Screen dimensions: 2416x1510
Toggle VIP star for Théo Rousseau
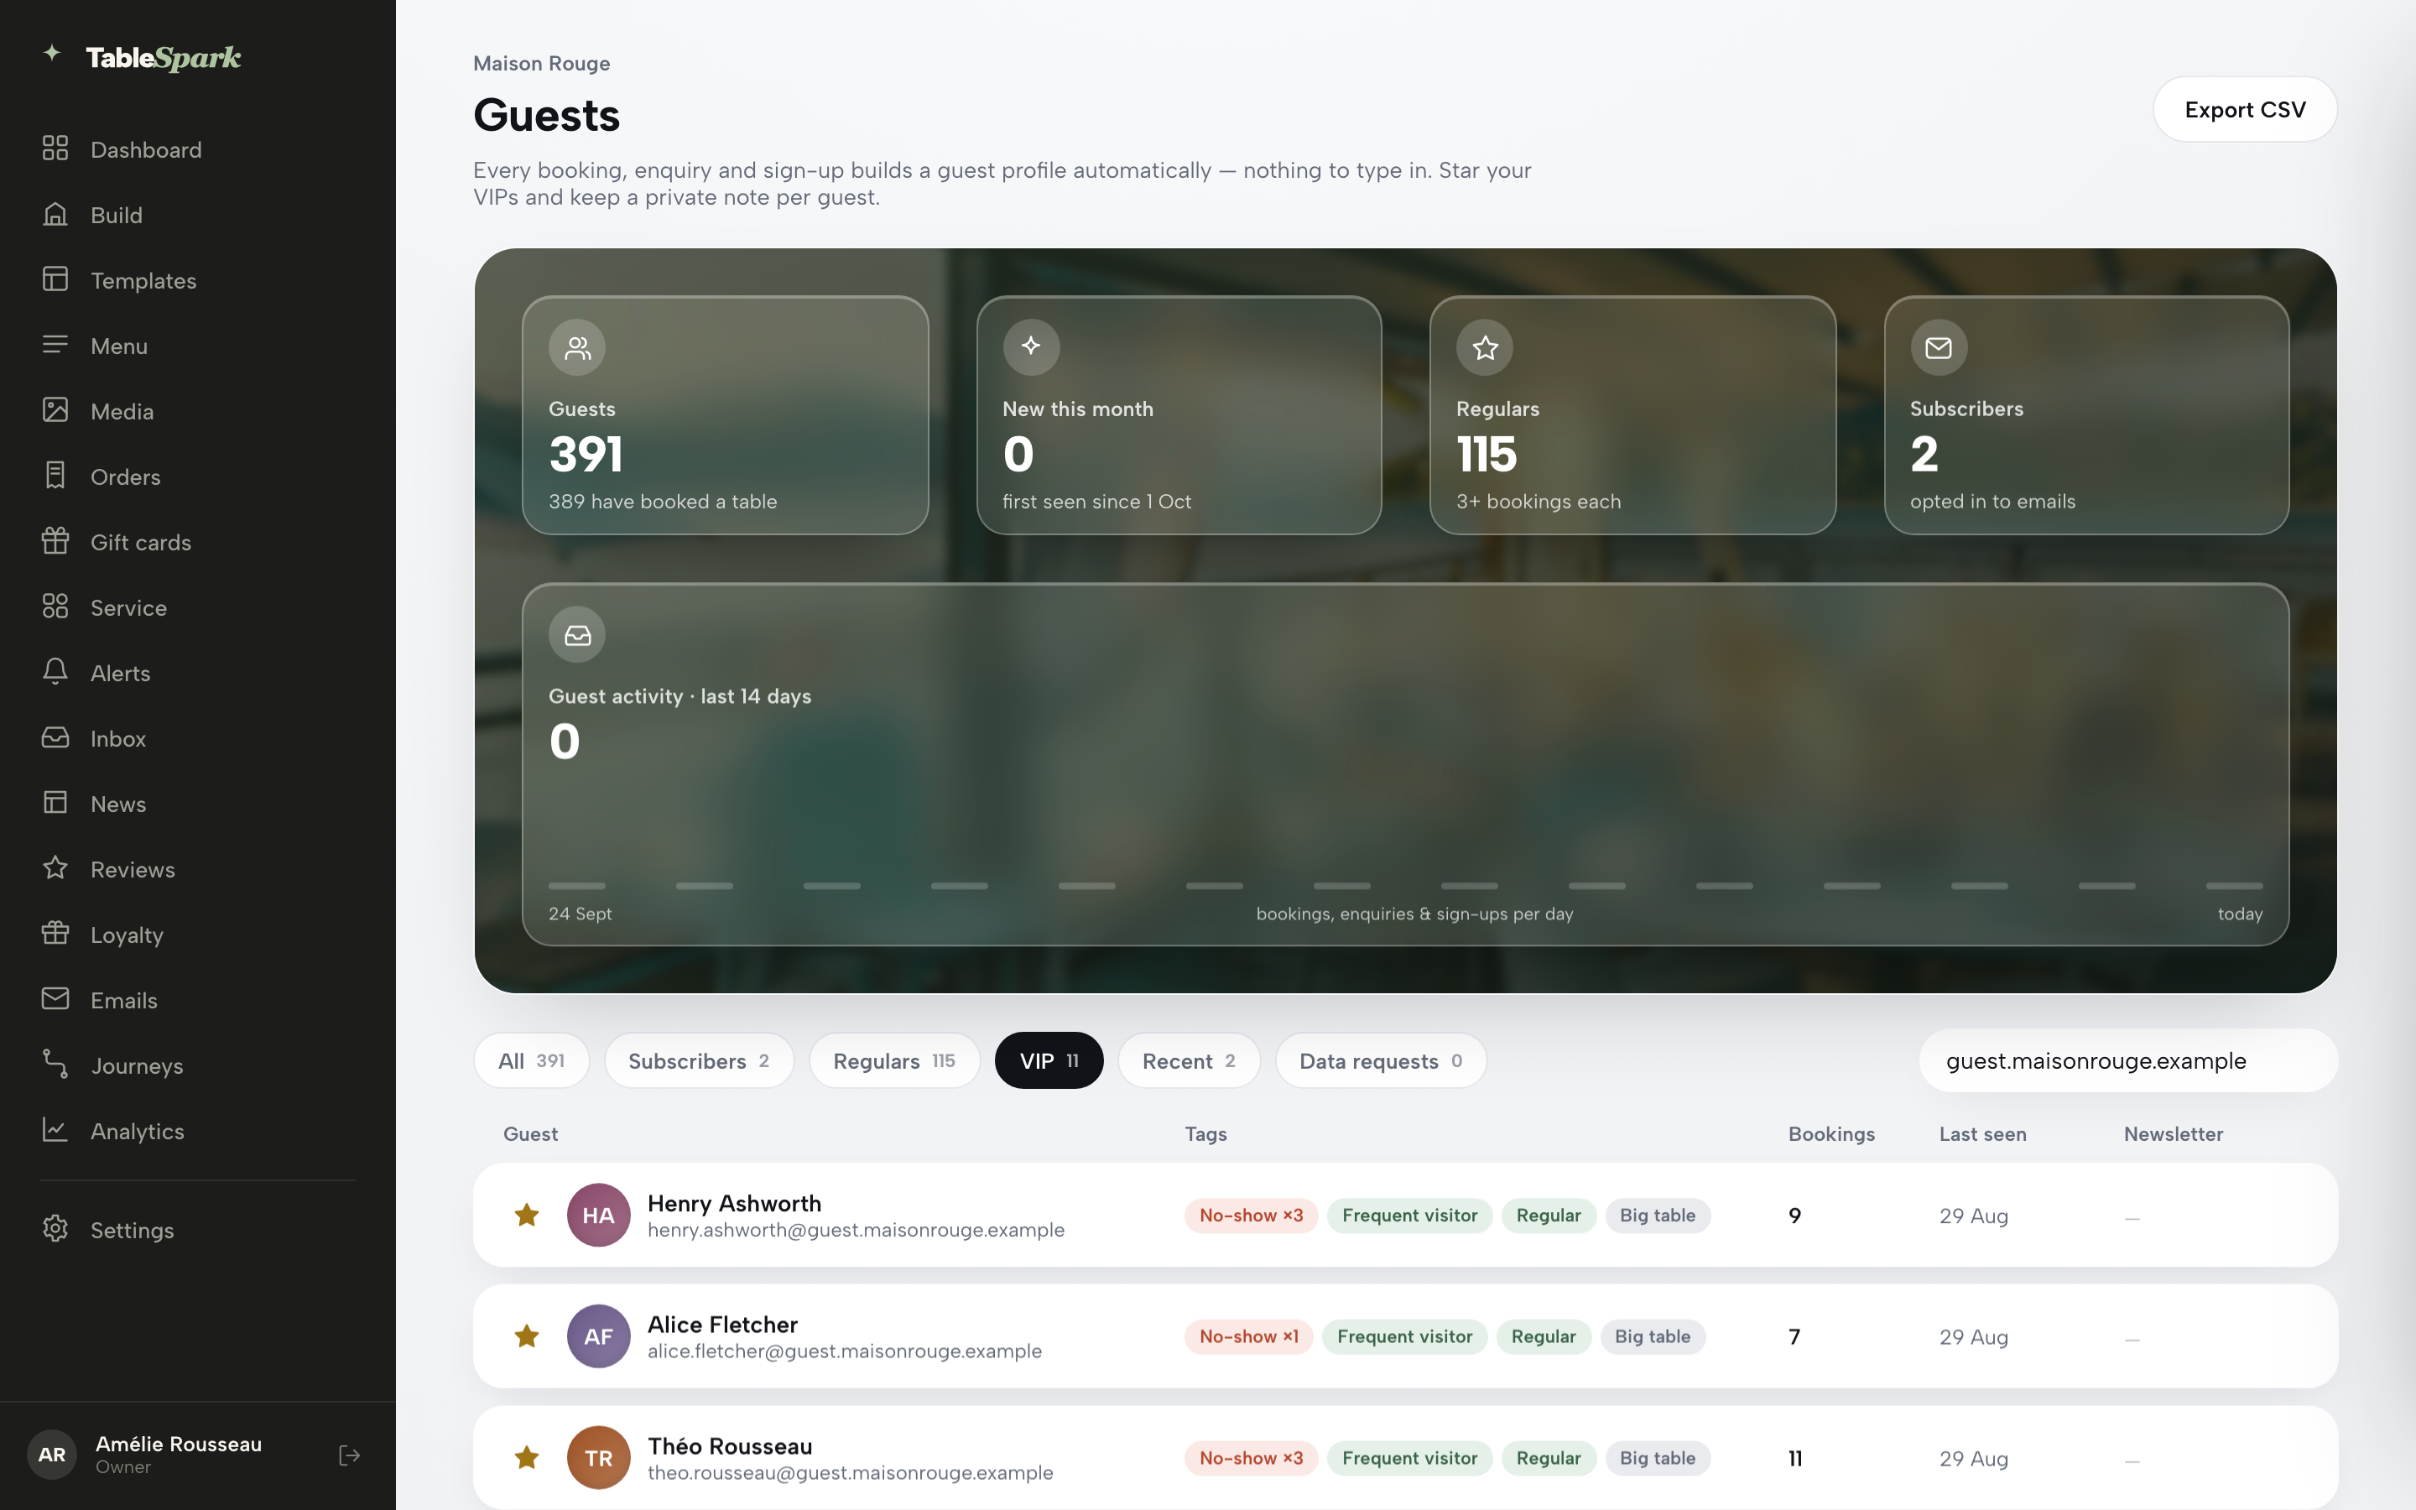point(527,1458)
